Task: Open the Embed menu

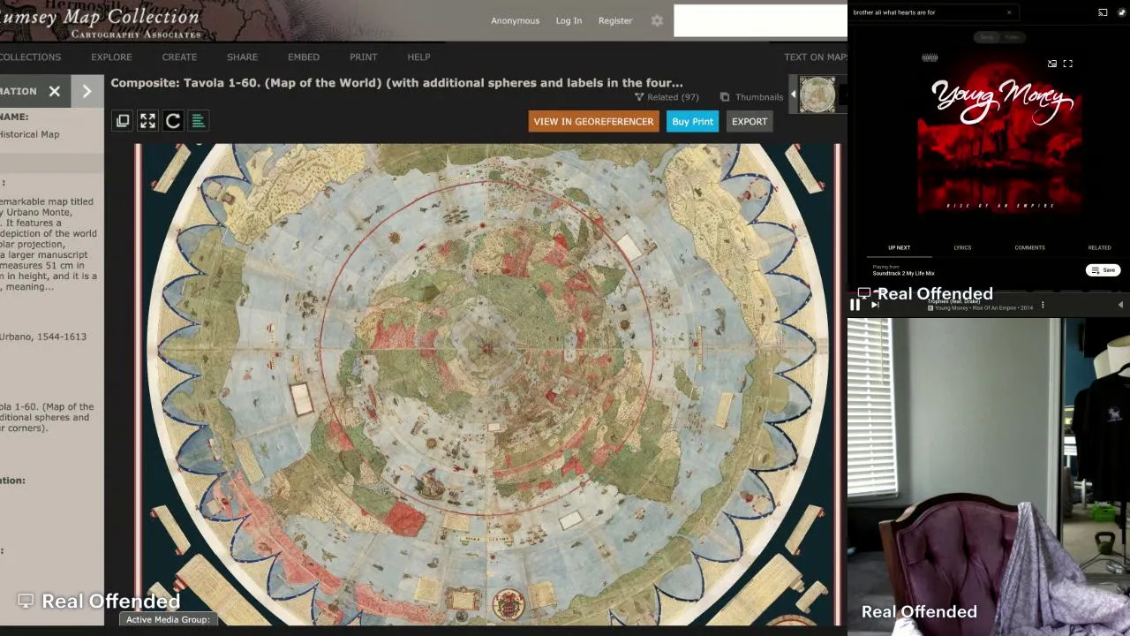Action: coord(304,57)
